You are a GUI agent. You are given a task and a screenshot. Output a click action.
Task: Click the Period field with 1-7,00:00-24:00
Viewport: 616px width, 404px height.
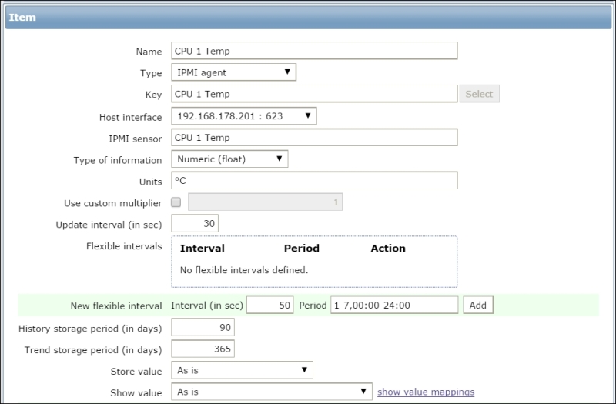coord(394,305)
